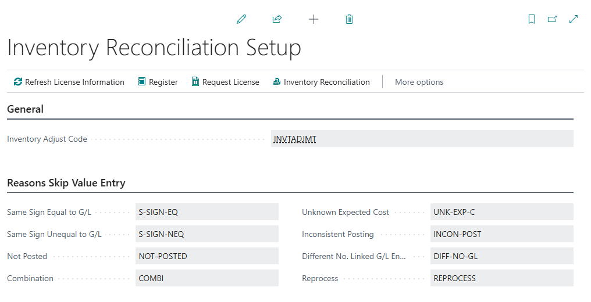Open page in new window icon
This screenshot has width=591, height=302.
pyautogui.click(x=552, y=19)
